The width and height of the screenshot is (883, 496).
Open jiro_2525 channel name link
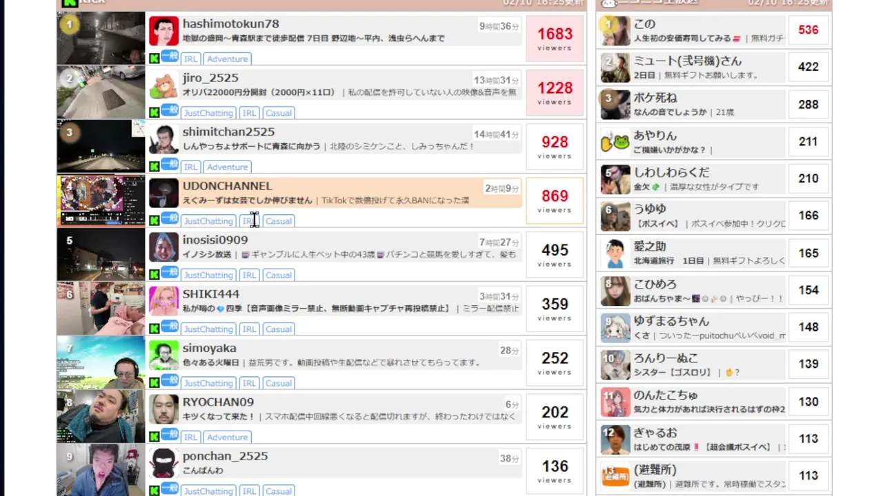point(210,78)
